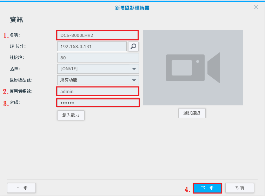265x196 pixels.
Task: Click the 連接埠 label text
Action: pyautogui.click(x=17, y=57)
